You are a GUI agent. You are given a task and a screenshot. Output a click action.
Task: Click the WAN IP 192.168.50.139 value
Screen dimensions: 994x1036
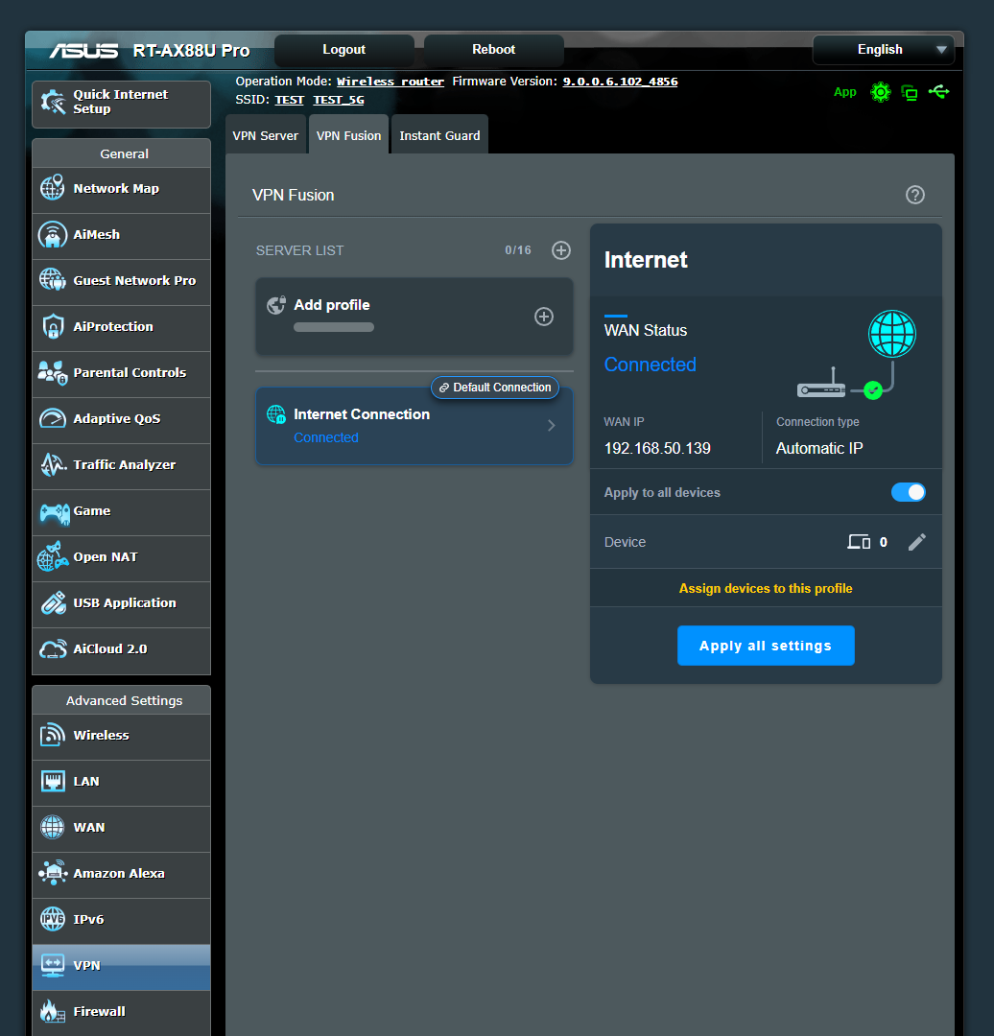[x=657, y=448]
